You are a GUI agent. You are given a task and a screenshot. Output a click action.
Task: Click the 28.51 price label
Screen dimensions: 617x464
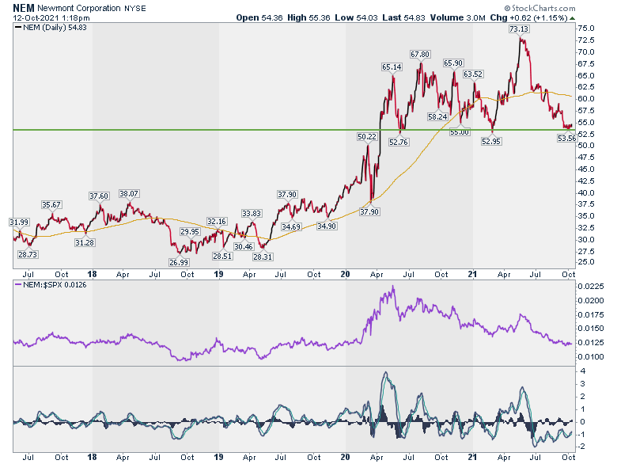222,256
